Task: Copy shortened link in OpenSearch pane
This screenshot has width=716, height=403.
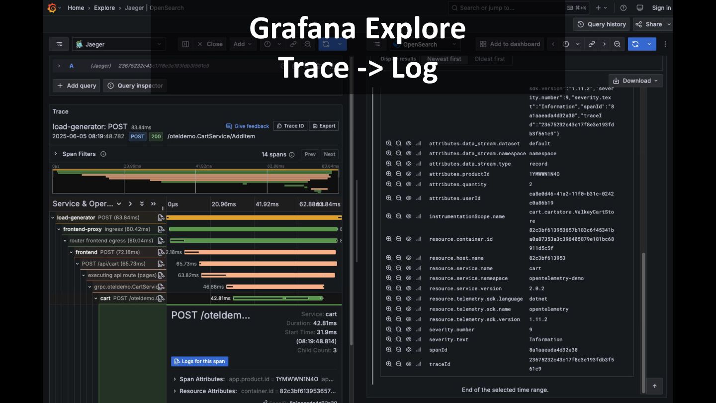Action: point(592,44)
